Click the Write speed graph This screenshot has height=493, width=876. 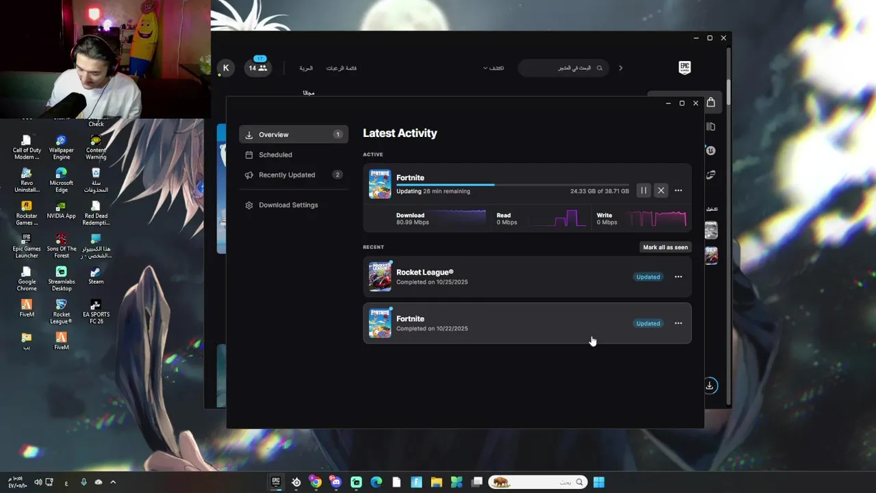(658, 218)
